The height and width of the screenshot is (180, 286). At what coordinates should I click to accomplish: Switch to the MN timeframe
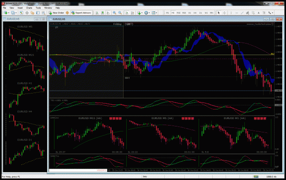pos(211,13)
